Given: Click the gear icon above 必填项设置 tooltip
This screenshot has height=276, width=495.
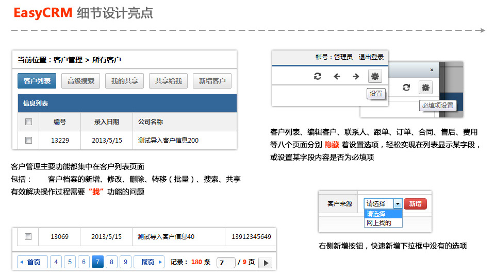Looking at the screenshot, I should tap(425, 88).
